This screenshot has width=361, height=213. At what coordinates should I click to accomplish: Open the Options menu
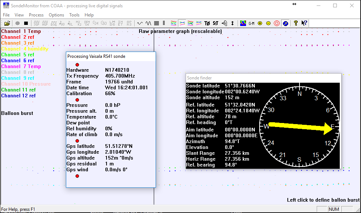coord(56,15)
